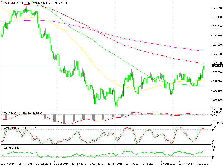Click the AUDUSD,Weekly chart title text
The height and width of the screenshot is (167, 223).
coord(15,3)
